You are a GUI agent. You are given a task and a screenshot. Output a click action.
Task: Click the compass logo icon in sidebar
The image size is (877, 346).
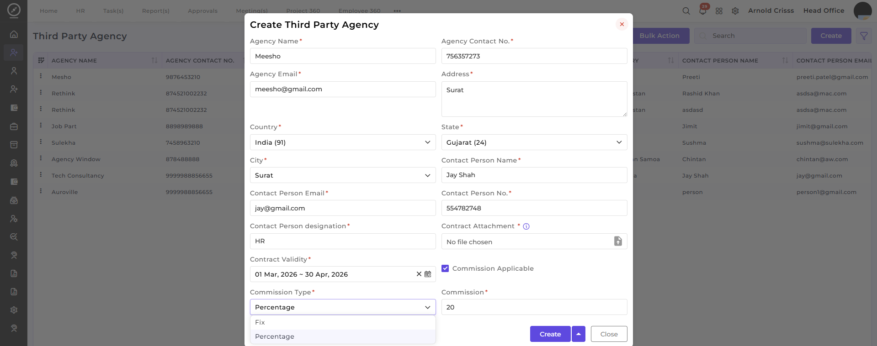click(x=14, y=10)
